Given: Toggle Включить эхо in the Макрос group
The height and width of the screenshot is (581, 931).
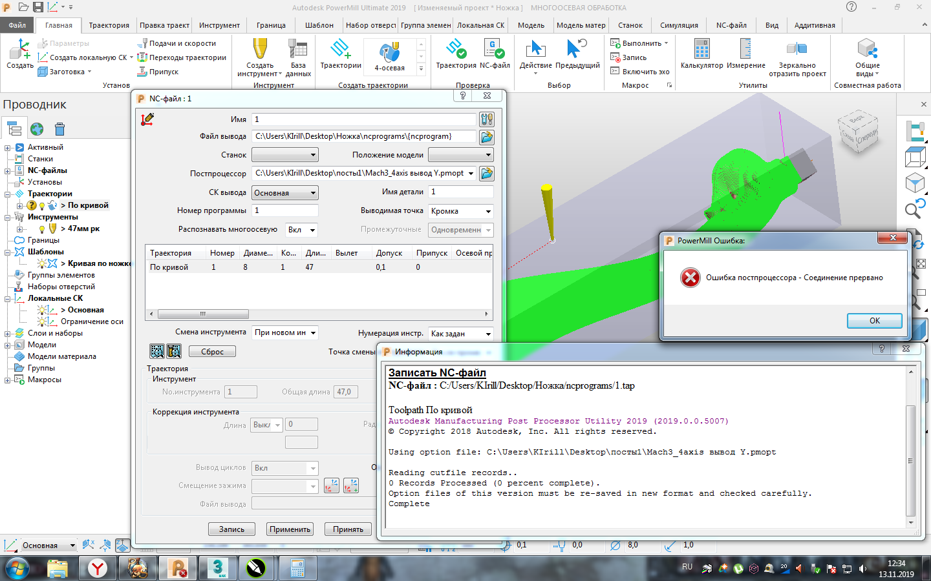Looking at the screenshot, I should point(640,72).
